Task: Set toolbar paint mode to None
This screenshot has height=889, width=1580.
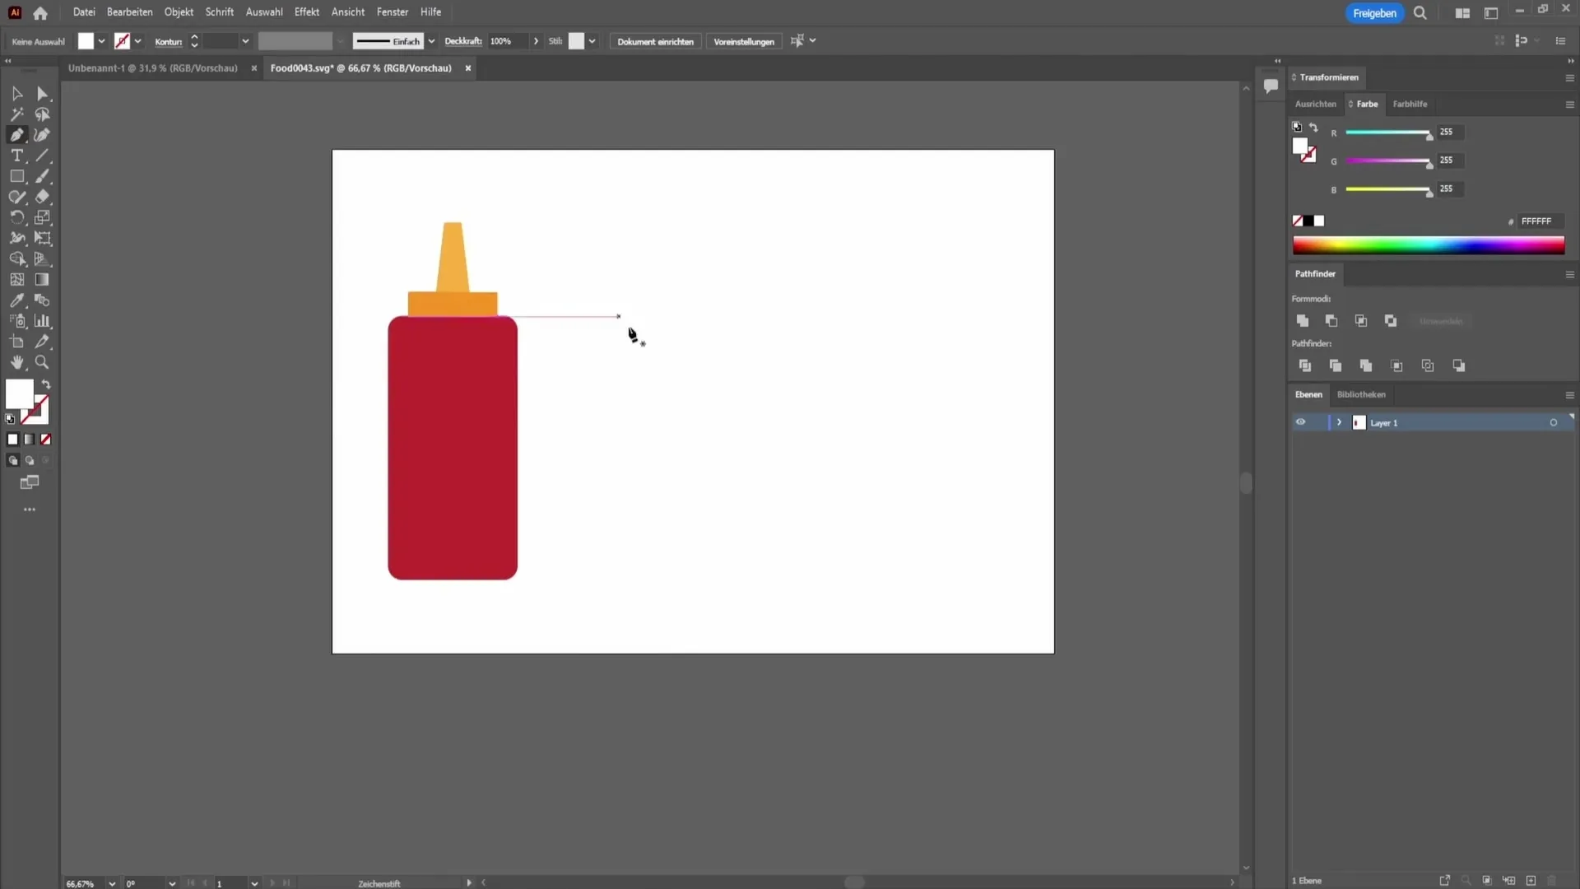Action: pos(46,440)
